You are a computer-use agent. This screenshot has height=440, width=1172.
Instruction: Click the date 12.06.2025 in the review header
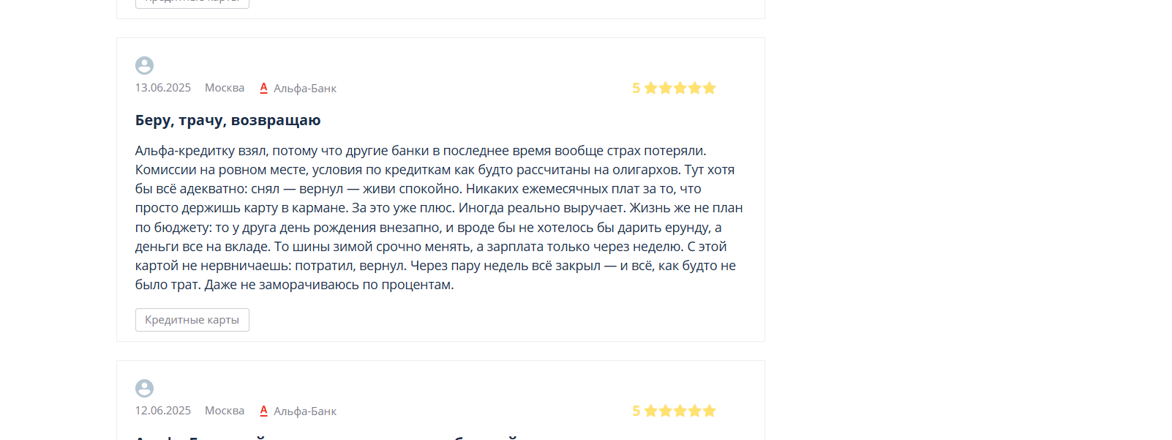[163, 411]
